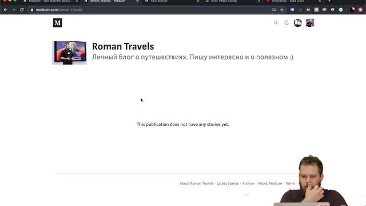Go back with the browser back arrow
Screen dimensions: 366x206
(6, 10)
